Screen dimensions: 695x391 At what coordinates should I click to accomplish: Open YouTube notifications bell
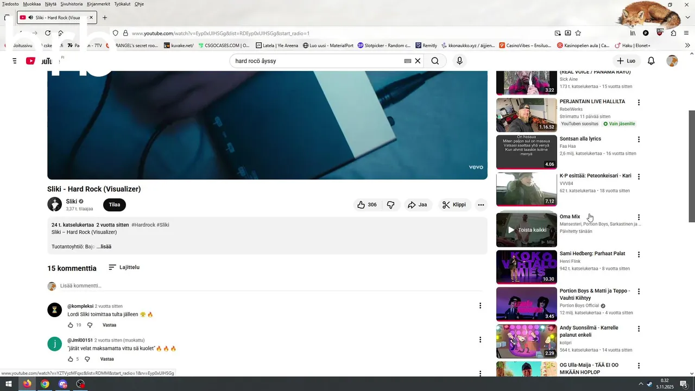[651, 61]
